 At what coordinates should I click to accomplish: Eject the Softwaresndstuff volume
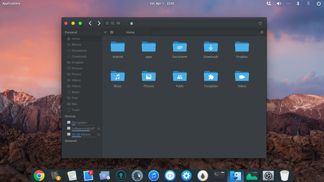[x=99, y=129]
